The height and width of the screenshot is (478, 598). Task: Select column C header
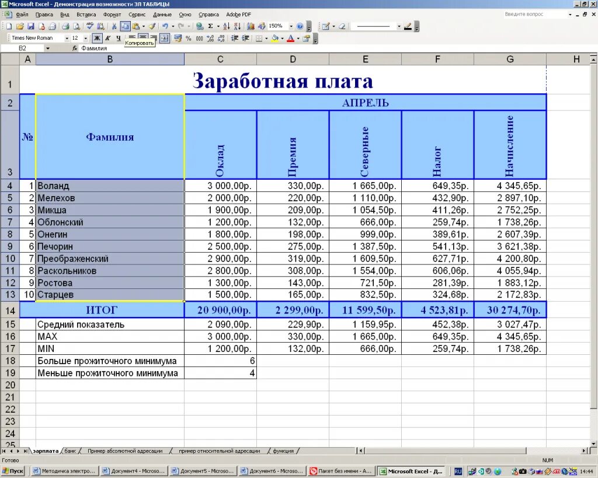[220, 59]
